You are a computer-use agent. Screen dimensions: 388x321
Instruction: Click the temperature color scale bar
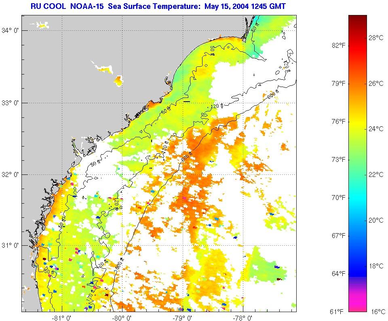pos(358,163)
